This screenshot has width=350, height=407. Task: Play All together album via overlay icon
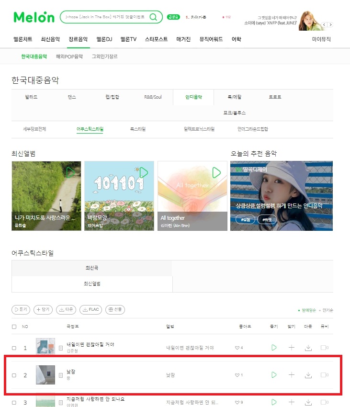216,172
